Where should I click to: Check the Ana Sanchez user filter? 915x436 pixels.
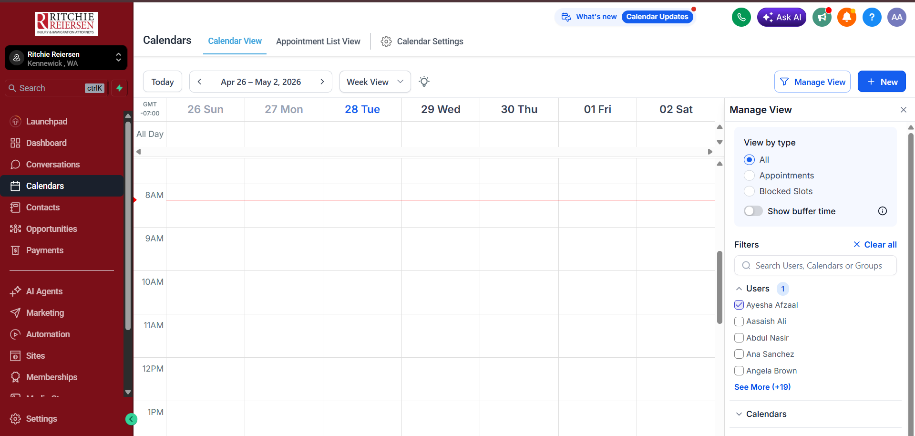point(739,354)
